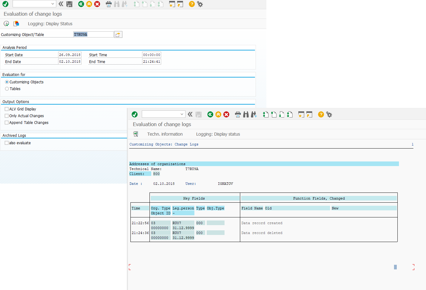The height and width of the screenshot is (290, 426).
Task: Click Technical Name value T7RU9A in report
Action: [192, 169]
